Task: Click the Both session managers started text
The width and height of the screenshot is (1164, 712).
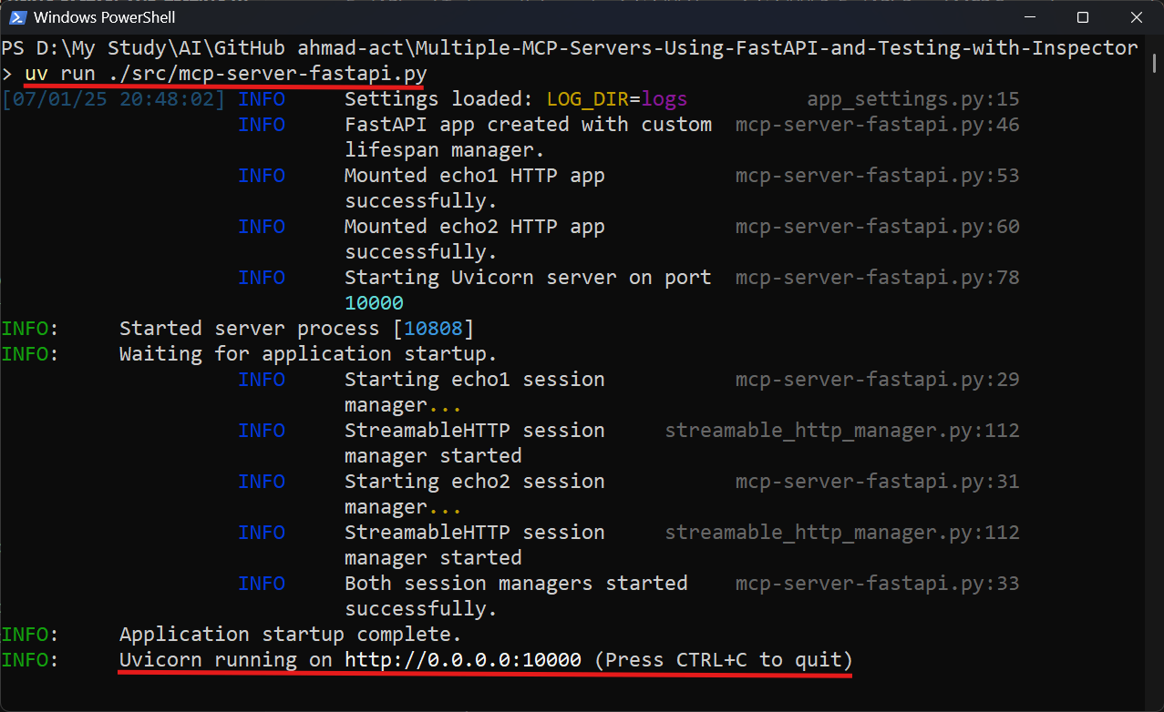Action: tap(516, 583)
